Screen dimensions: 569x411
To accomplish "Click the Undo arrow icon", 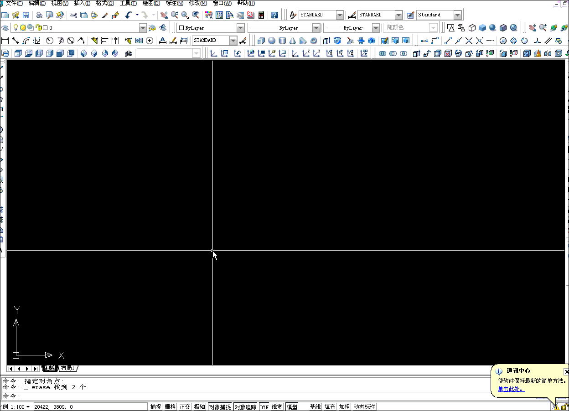I will point(129,15).
